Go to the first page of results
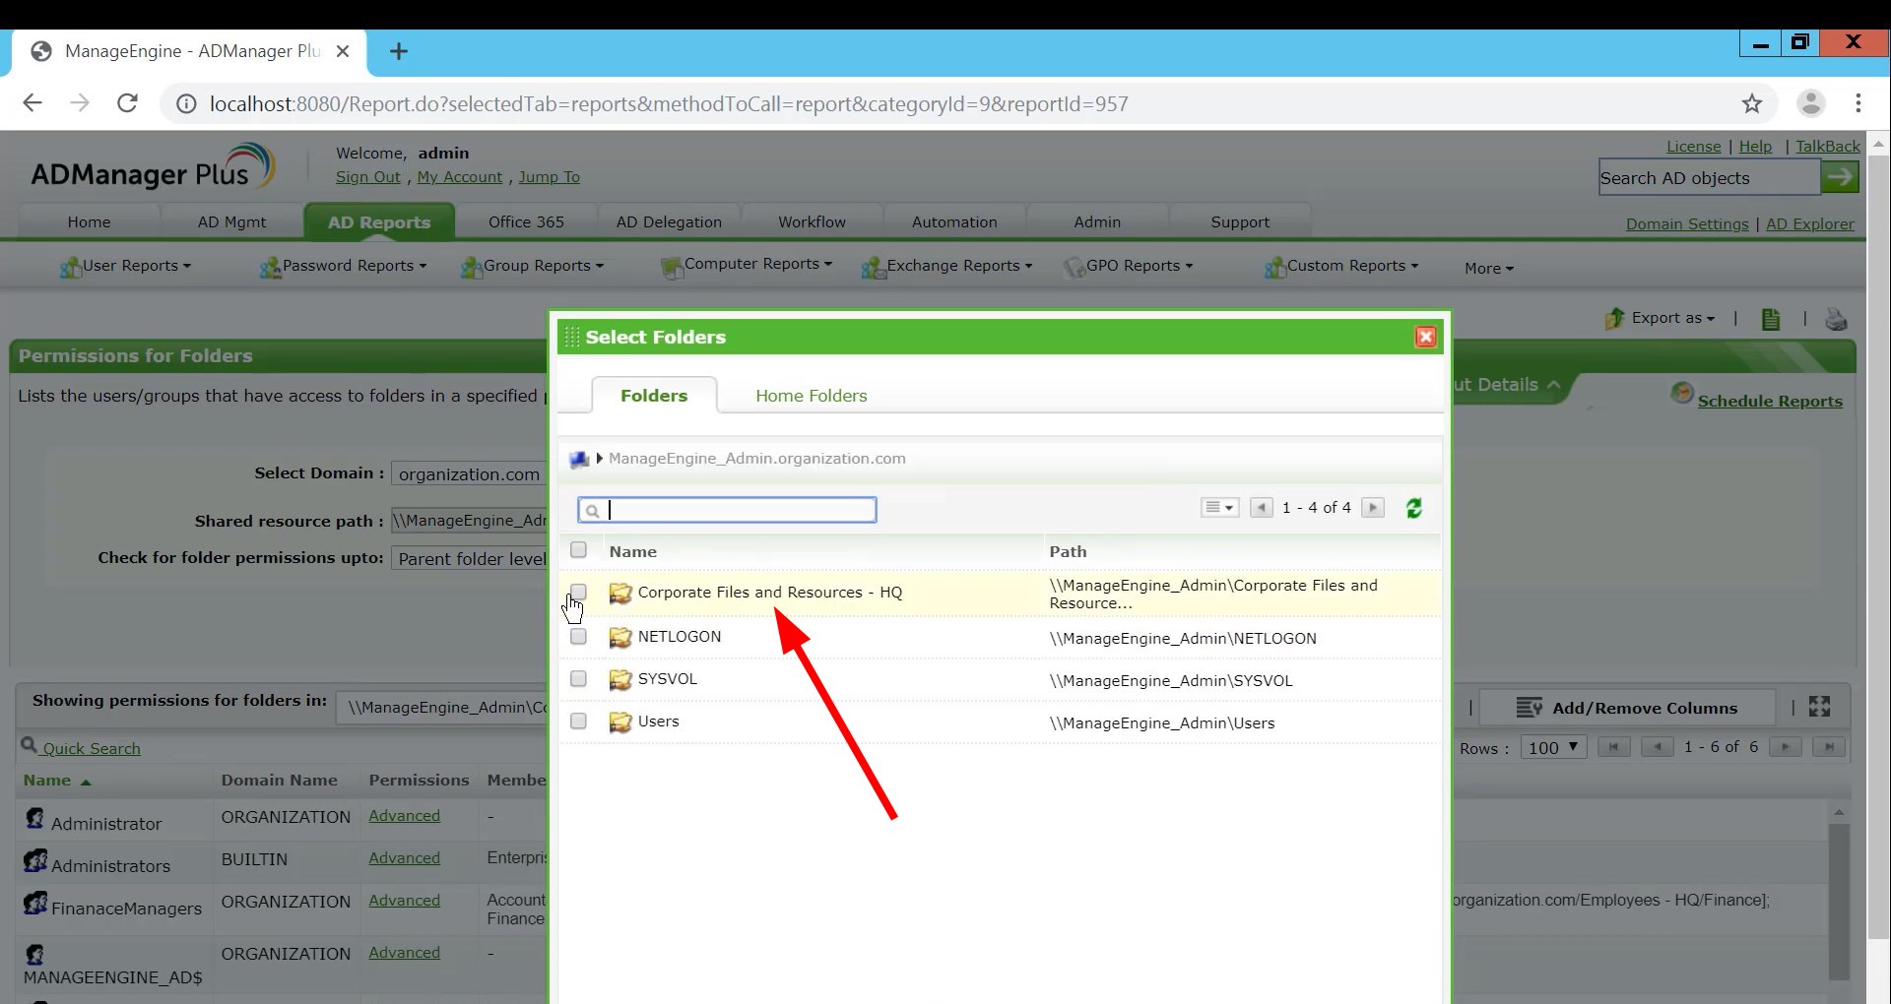This screenshot has width=1891, height=1004. pos(1613,747)
